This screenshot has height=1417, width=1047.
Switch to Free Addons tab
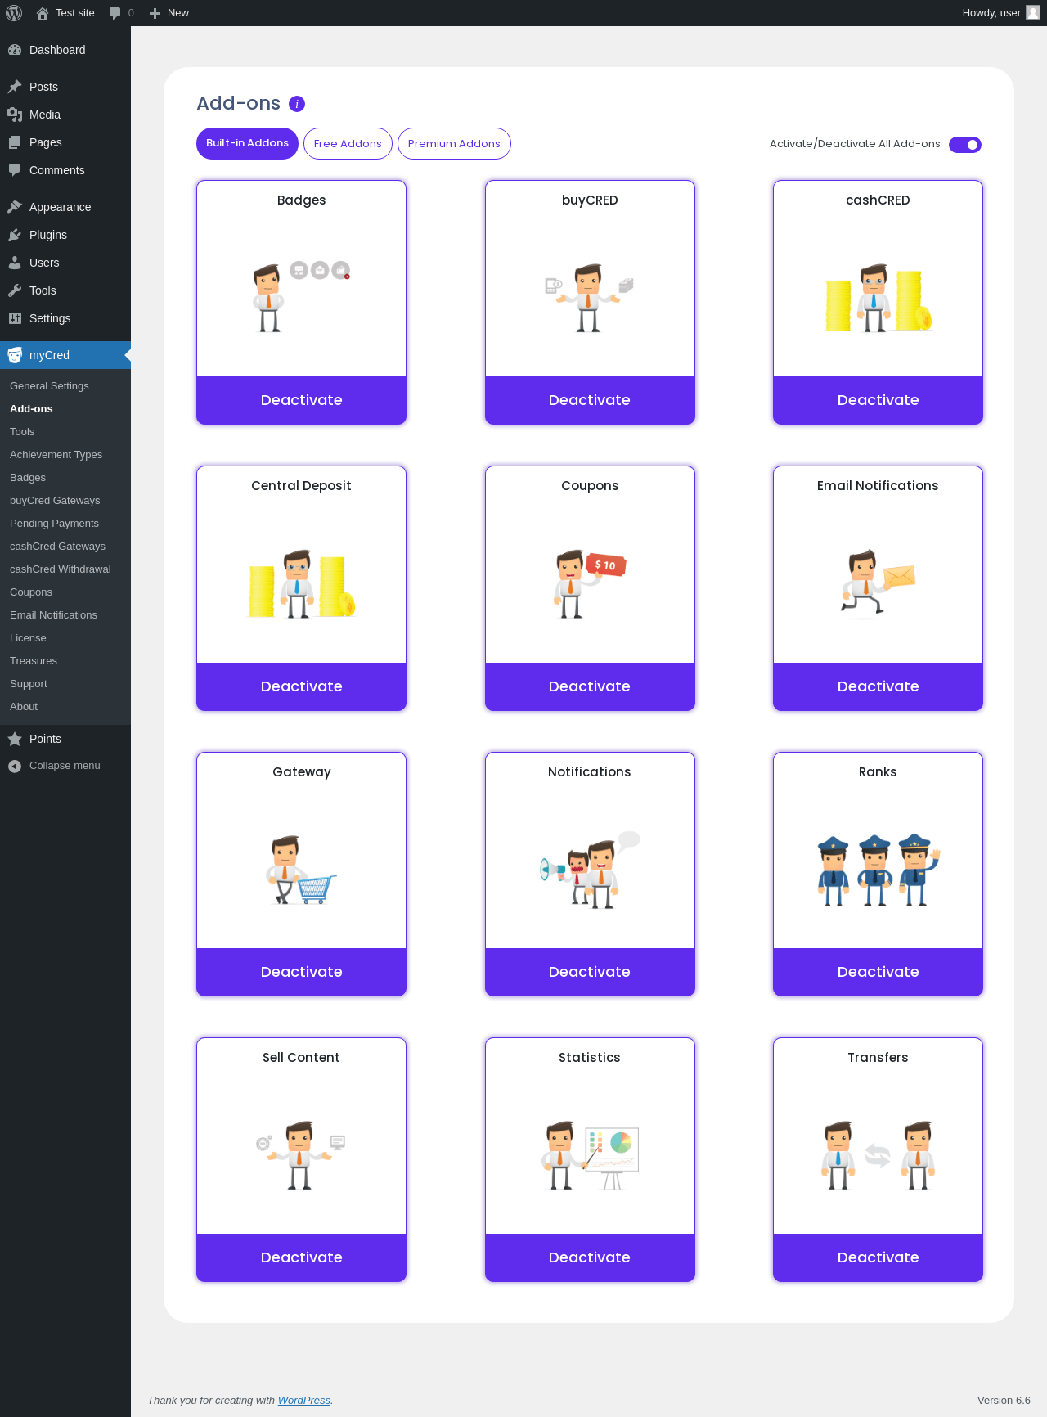348,144
